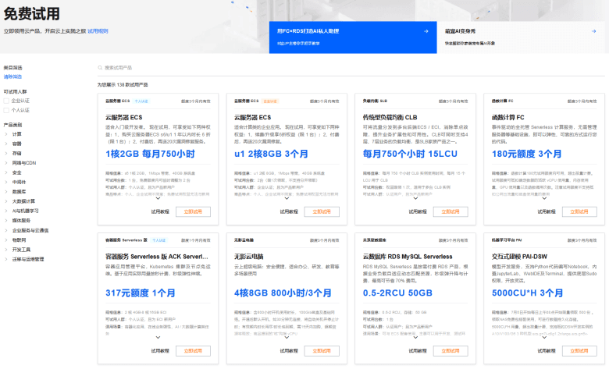Open the 用FC×RDS打造AI私人助理 banner title
609x369 pixels.
coord(308,31)
